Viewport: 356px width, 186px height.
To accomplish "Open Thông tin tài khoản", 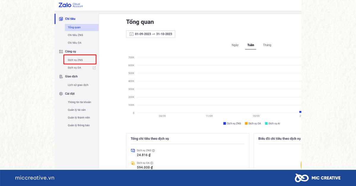I will (x=80, y=102).
